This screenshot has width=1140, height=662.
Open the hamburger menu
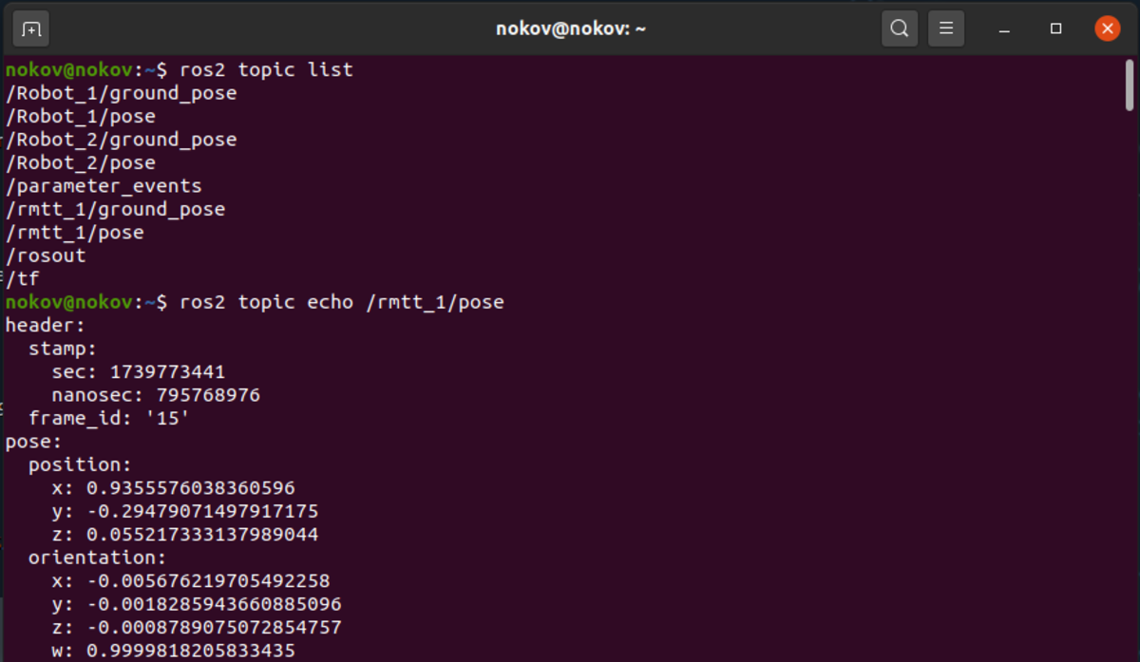click(946, 28)
